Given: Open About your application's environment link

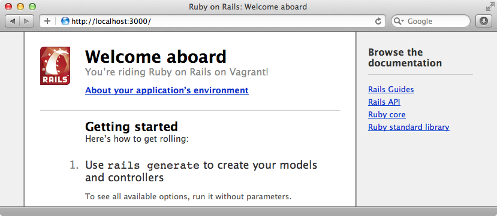Looking at the screenshot, I should pos(167,90).
